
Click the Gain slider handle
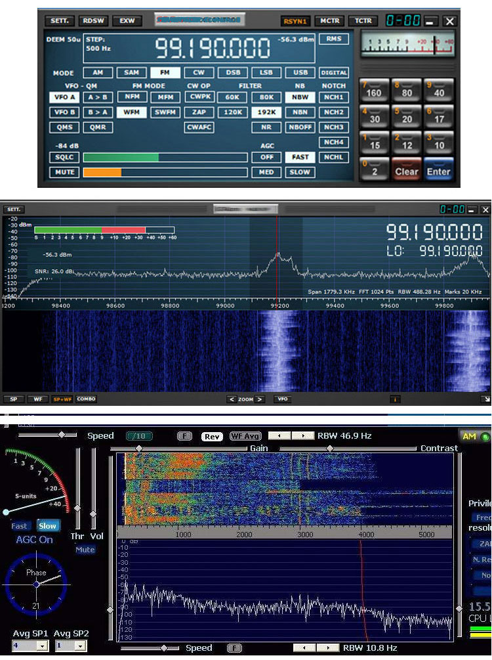tap(138, 449)
